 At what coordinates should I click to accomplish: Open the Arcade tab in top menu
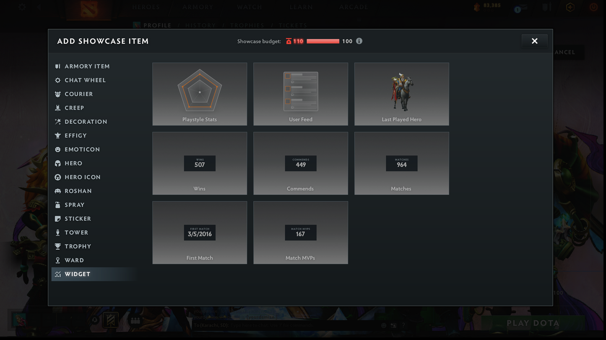(354, 7)
